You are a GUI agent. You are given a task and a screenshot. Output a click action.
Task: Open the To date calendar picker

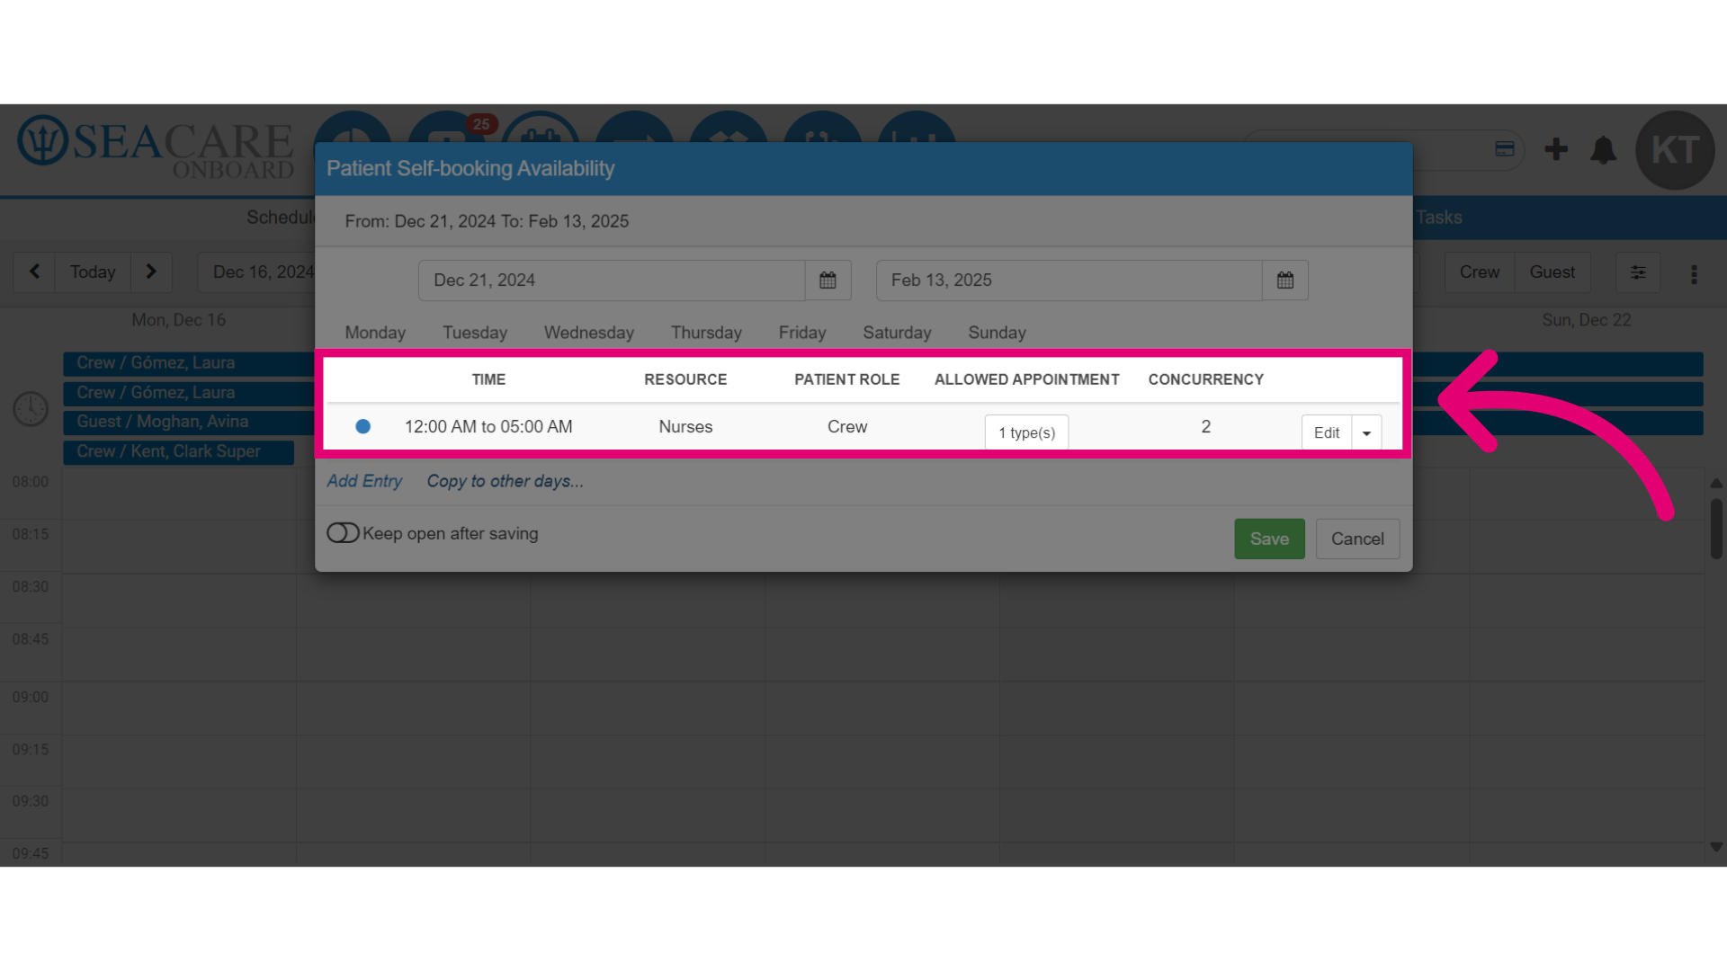(x=1284, y=281)
